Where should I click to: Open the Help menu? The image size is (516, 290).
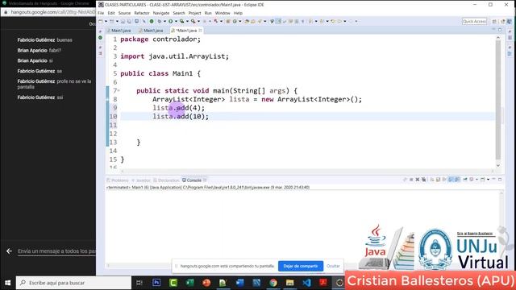point(238,13)
